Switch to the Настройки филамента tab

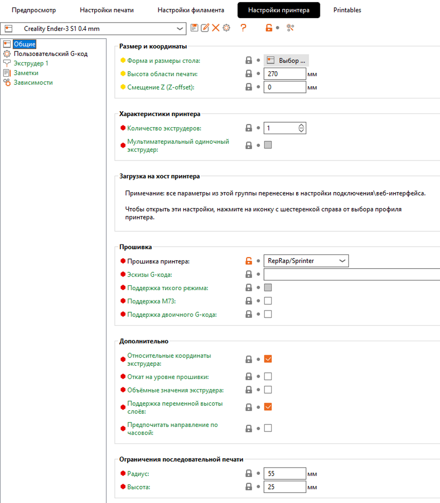(x=191, y=10)
